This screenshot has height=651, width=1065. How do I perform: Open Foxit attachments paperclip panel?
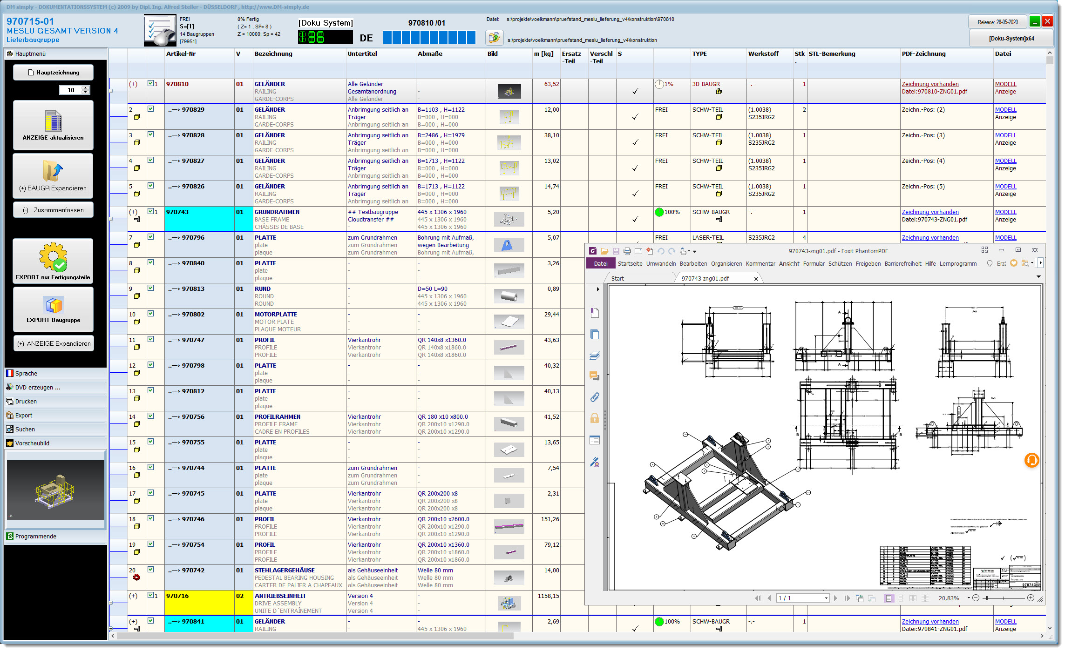pyautogui.click(x=595, y=397)
